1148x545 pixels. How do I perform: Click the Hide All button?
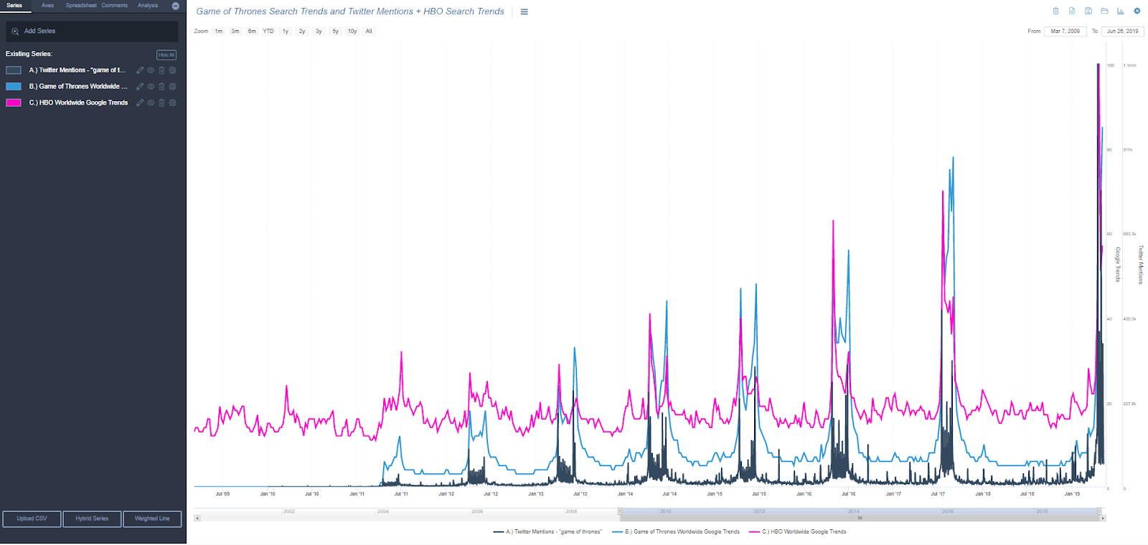(x=166, y=55)
